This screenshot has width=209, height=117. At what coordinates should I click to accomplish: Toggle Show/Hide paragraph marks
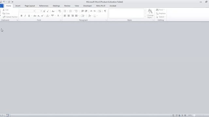(105, 11)
